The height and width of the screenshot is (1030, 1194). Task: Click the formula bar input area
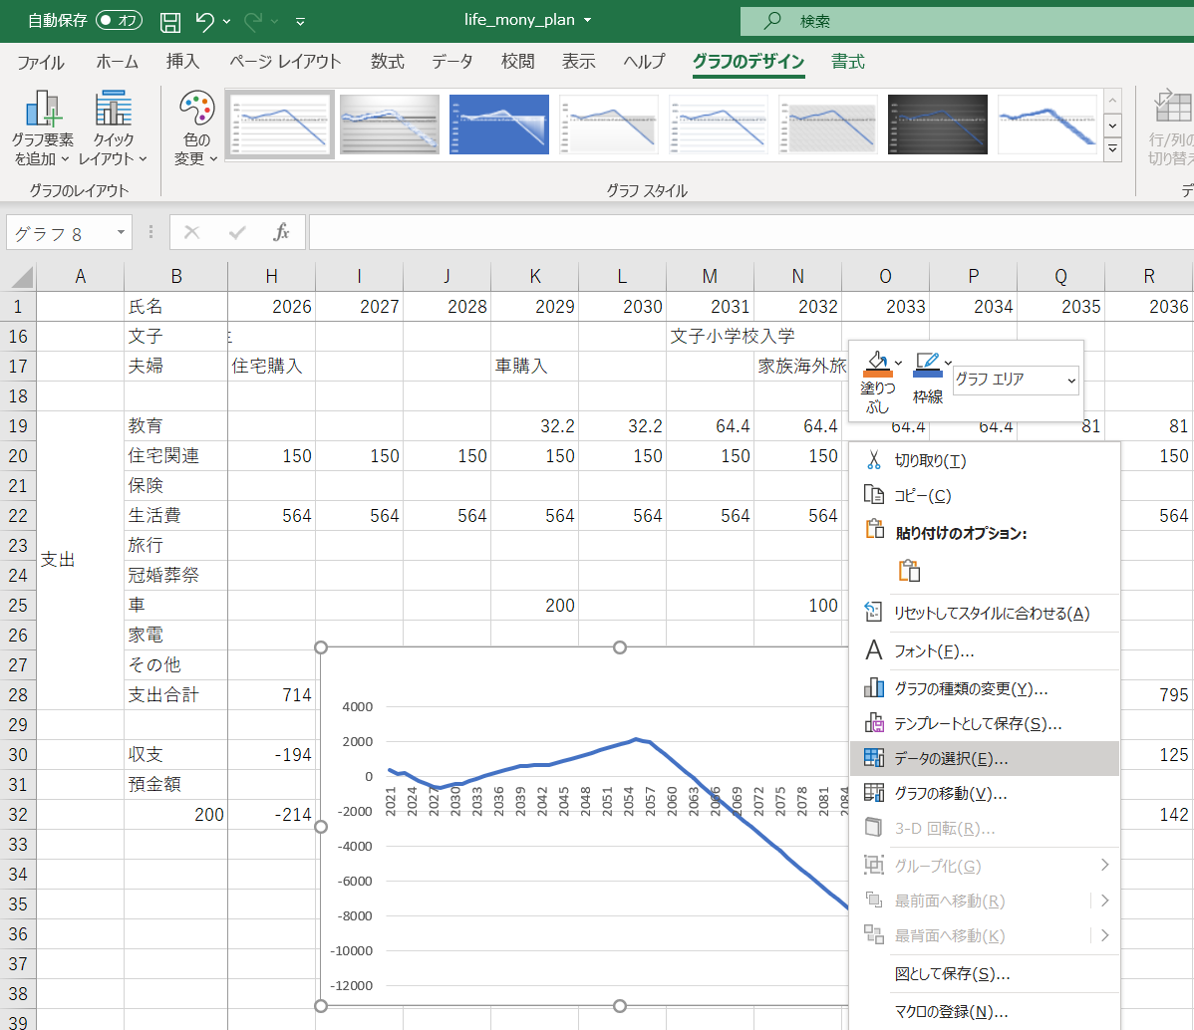750,232
